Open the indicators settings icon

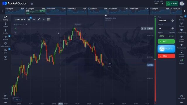click(34, 20)
